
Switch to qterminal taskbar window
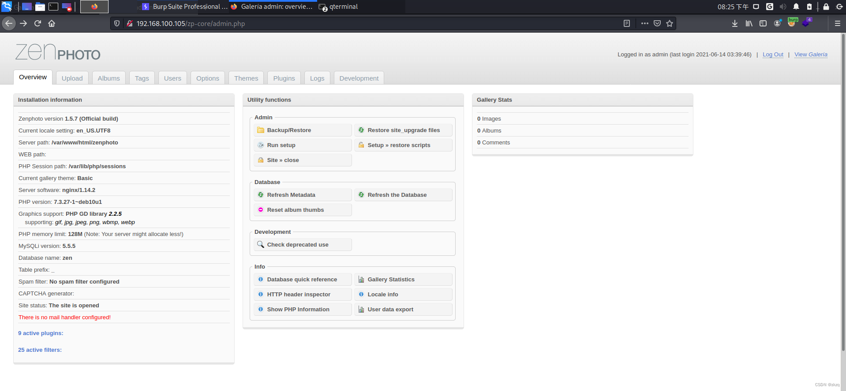tap(339, 7)
